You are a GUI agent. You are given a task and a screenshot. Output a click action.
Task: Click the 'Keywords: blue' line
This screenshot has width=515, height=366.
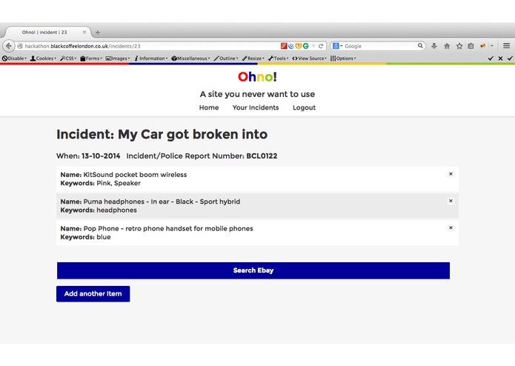pyautogui.click(x=85, y=237)
